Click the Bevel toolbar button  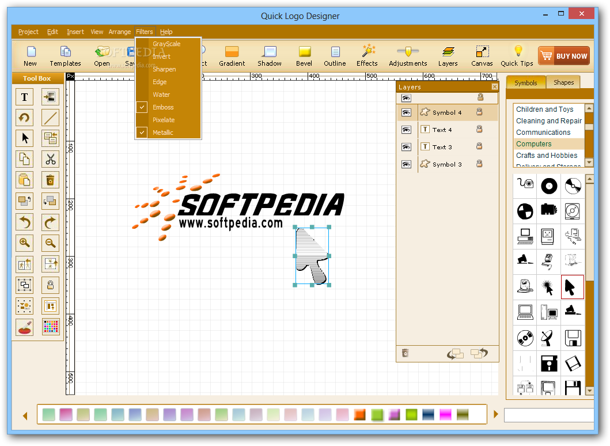[304, 56]
